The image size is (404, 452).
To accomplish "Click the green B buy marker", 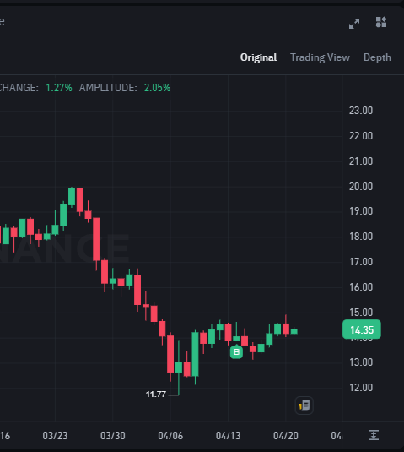I will [236, 352].
